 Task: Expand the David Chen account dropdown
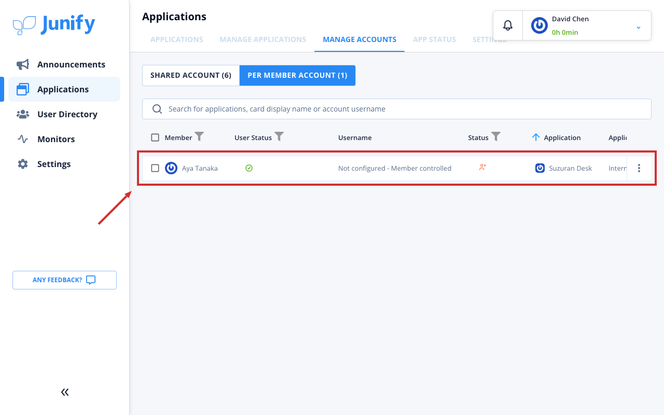tap(639, 27)
